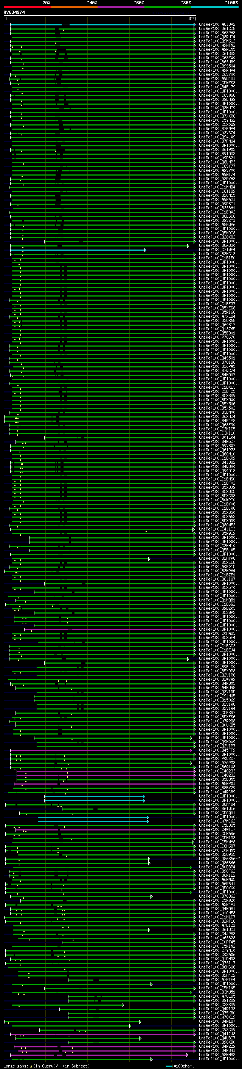
Task: Select hit label UniRef100_Q1DHR3
Action: (x=217, y=959)
